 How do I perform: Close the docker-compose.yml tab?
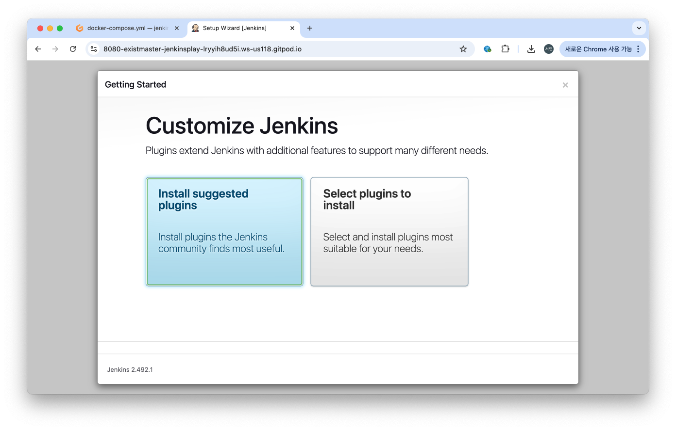[x=177, y=28]
